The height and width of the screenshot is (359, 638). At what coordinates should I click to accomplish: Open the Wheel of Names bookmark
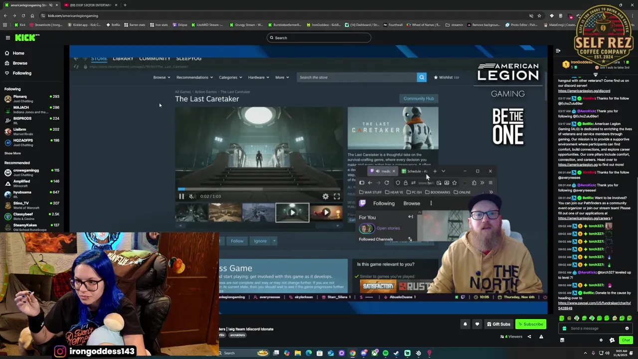point(424,25)
